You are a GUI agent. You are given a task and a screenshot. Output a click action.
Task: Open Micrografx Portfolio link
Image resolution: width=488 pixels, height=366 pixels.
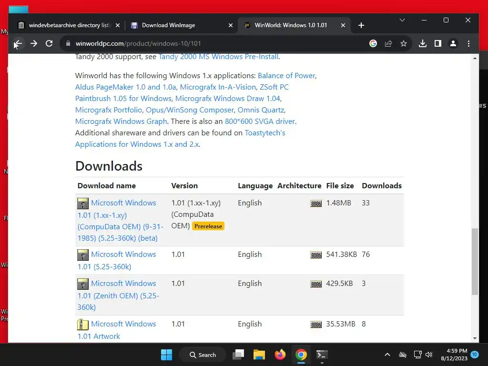pos(109,110)
